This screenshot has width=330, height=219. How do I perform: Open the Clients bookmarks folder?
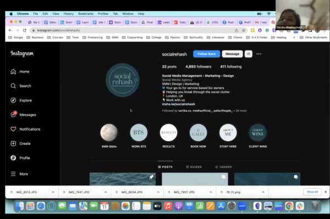pyautogui.click(x=235, y=37)
